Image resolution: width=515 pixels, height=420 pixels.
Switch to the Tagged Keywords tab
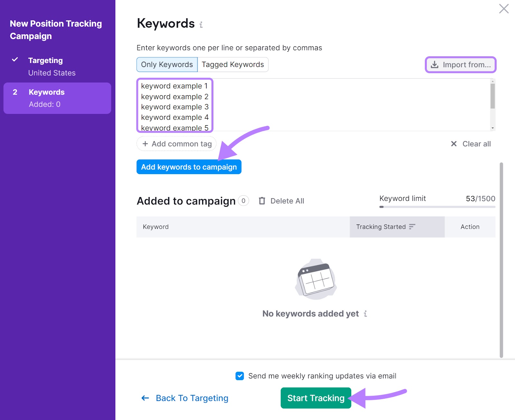233,65
